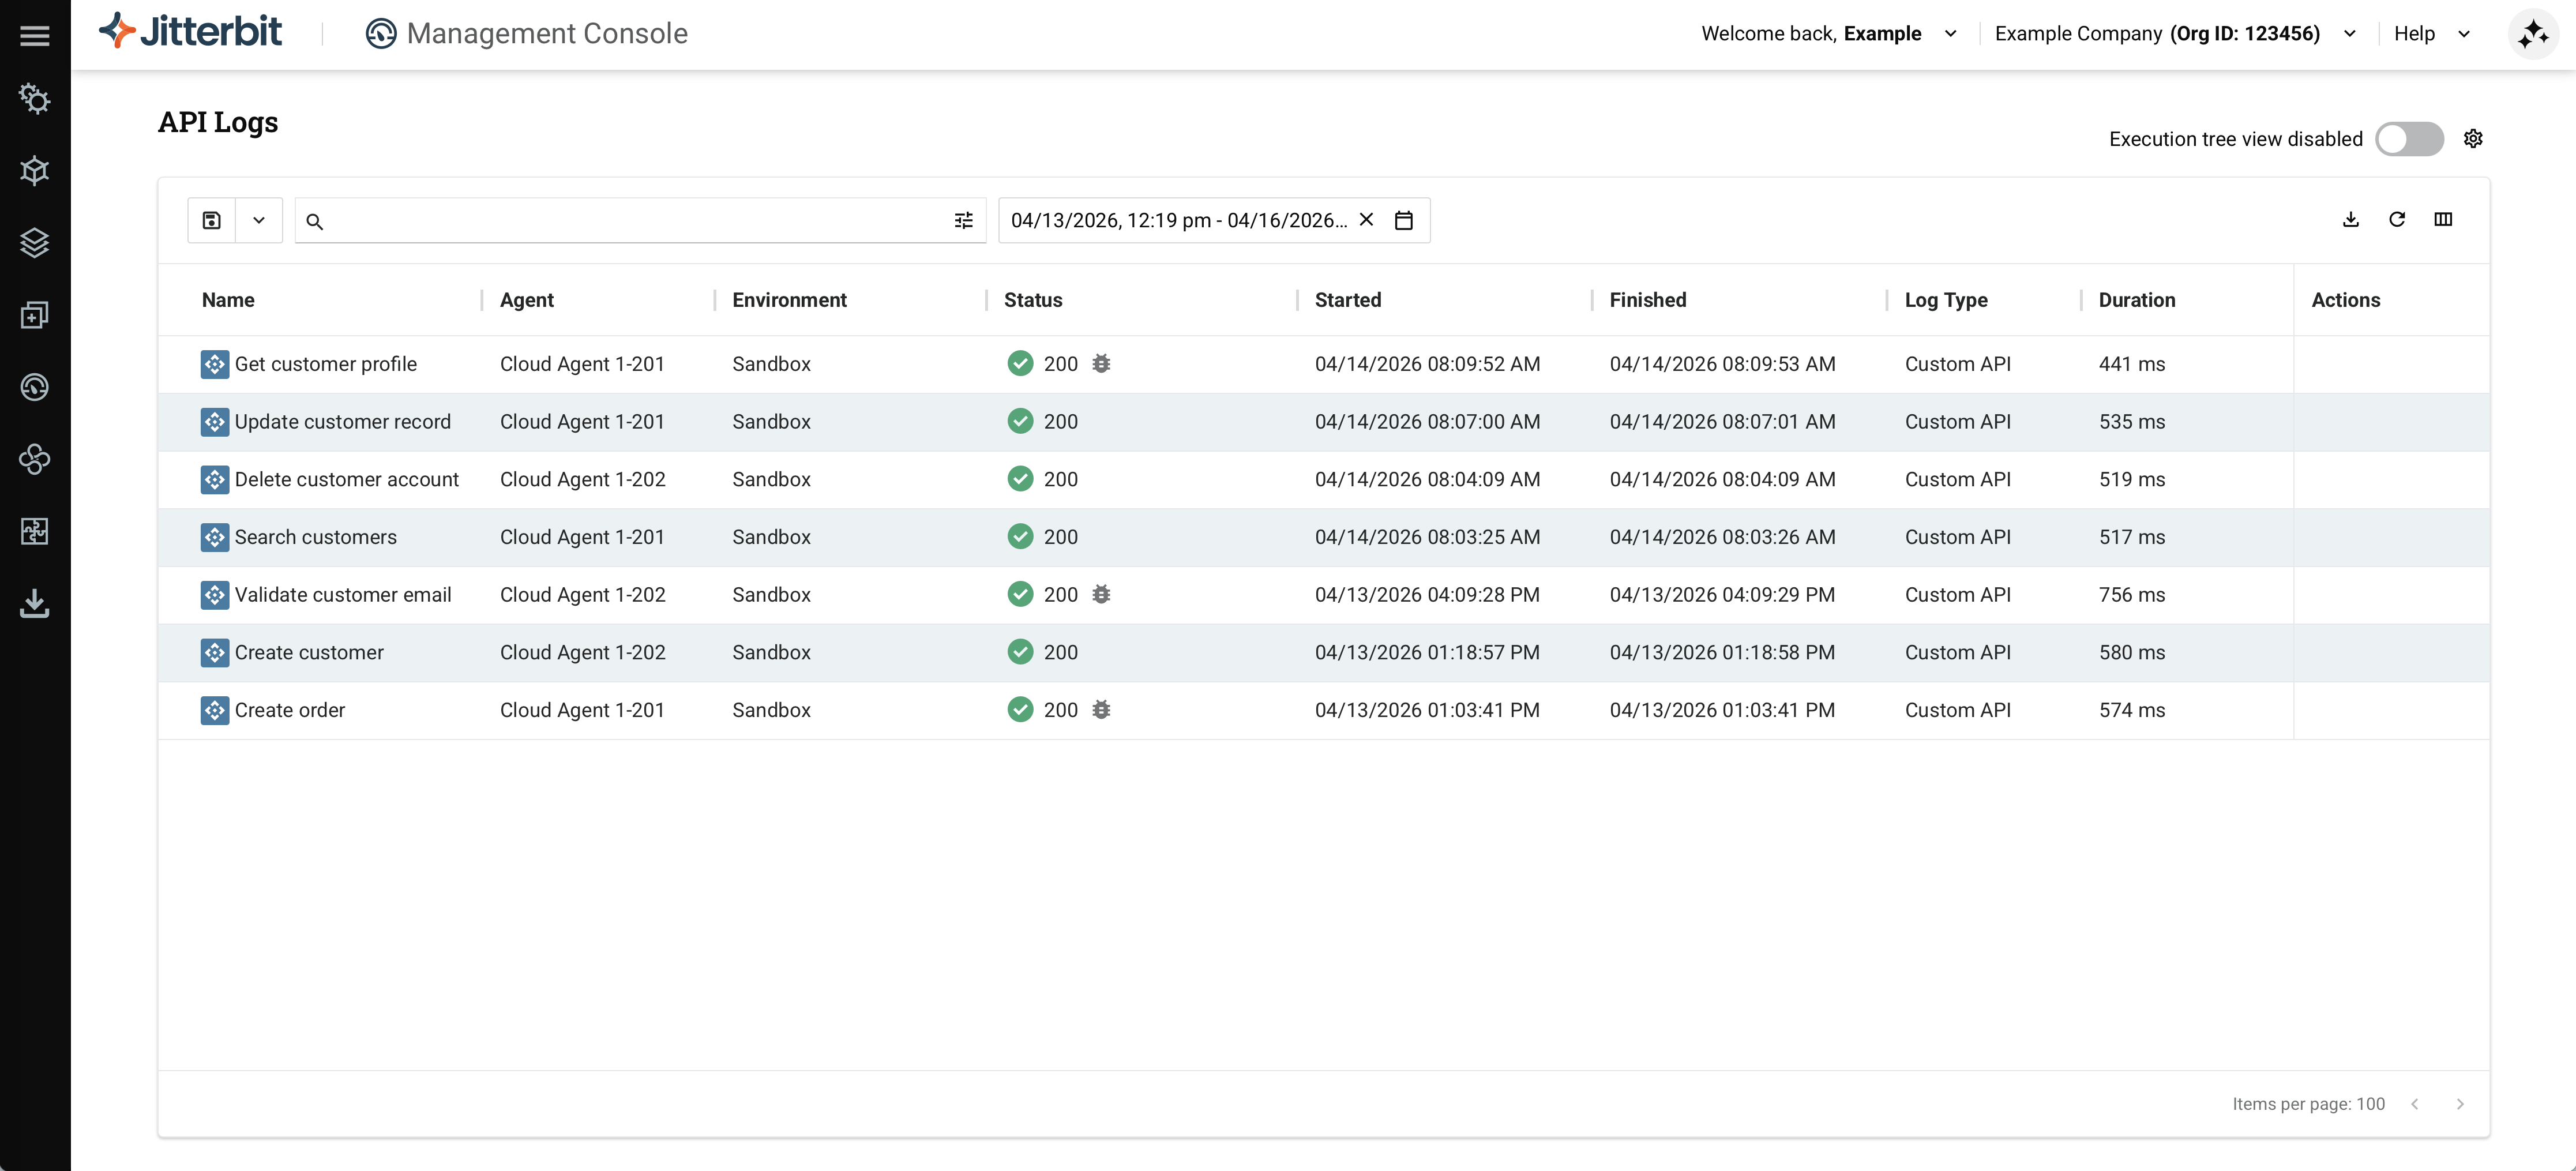
Task: Click the Actions column header
Action: (x=2345, y=300)
